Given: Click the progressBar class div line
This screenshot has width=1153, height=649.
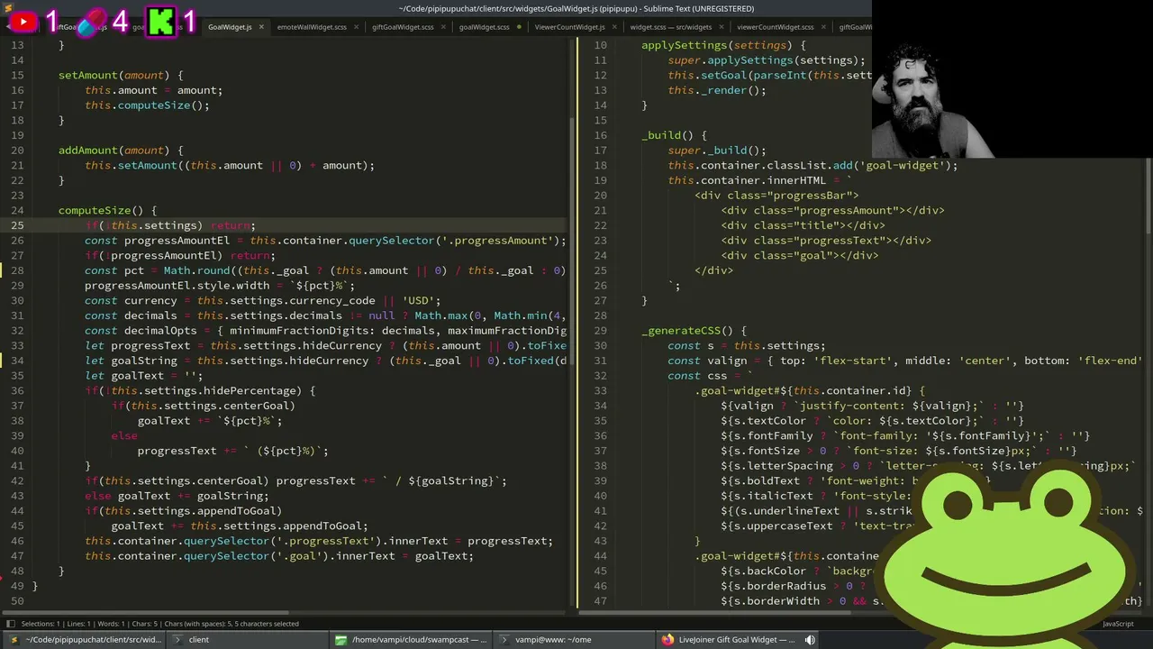Looking at the screenshot, I should pyautogui.click(x=776, y=196).
